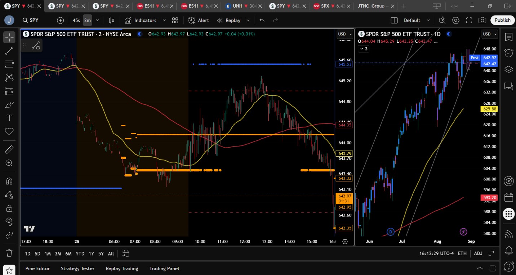Open the alerts clock panel in right sidebar
516x275 pixels.
[508, 53]
